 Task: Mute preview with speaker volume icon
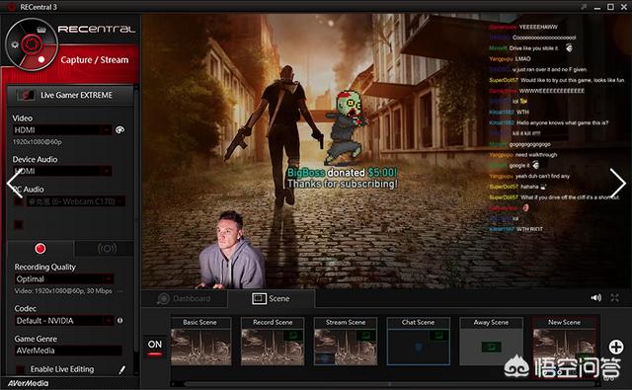596,298
